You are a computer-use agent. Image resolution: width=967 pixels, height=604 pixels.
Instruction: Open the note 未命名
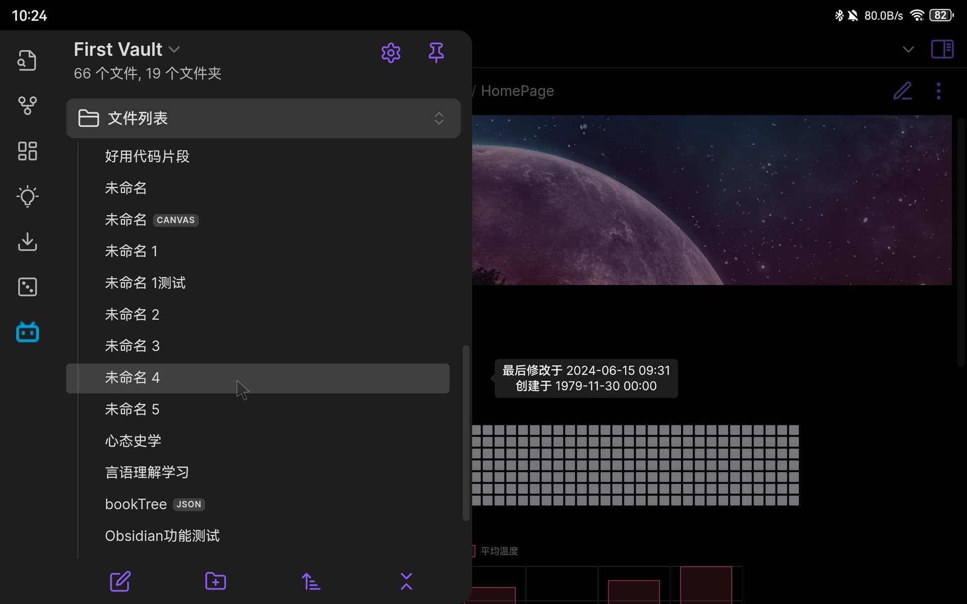(x=257, y=188)
